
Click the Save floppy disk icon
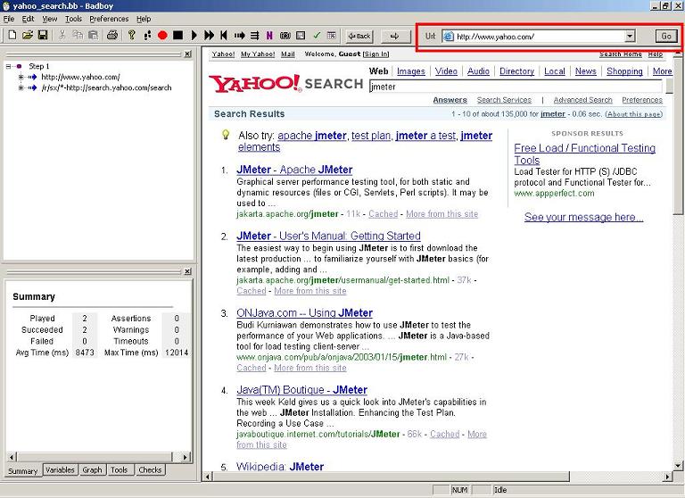click(42, 36)
